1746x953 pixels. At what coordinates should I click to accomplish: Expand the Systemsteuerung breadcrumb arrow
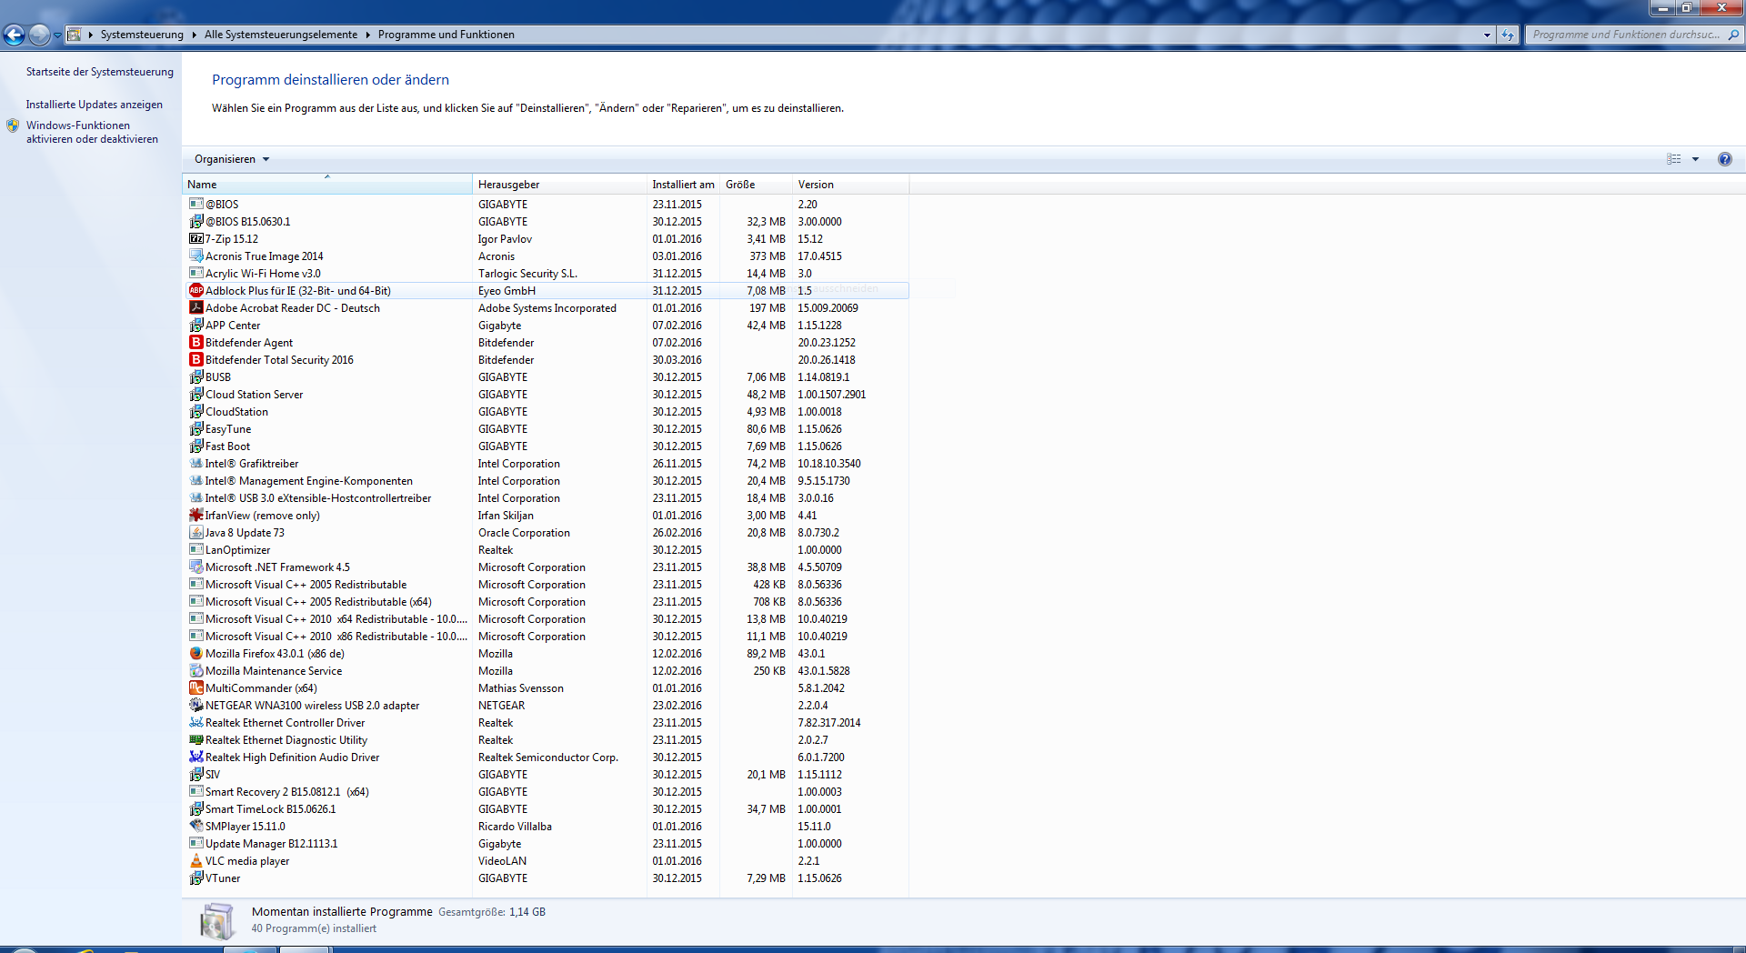click(194, 35)
